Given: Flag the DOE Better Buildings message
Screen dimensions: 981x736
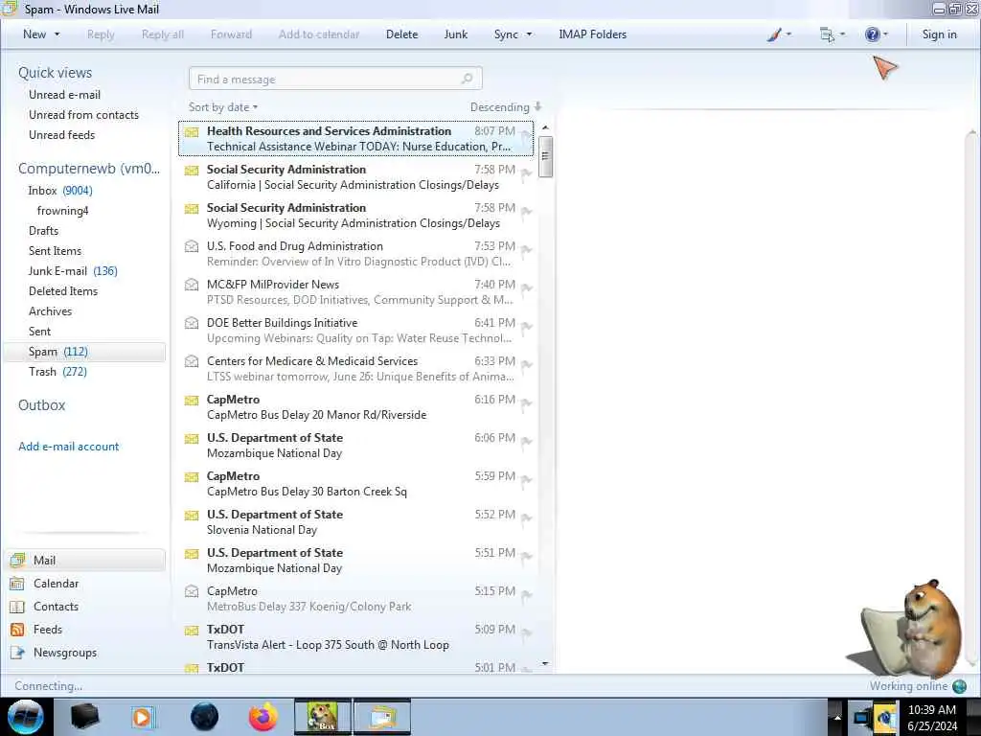Looking at the screenshot, I should (x=526, y=327).
